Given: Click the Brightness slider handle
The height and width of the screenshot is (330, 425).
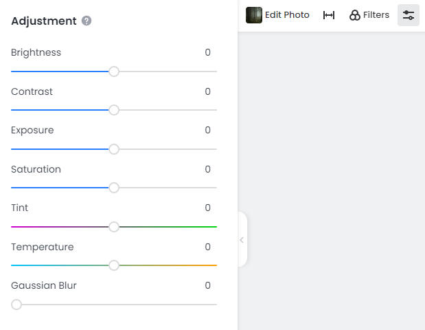Looking at the screenshot, I should (114, 71).
